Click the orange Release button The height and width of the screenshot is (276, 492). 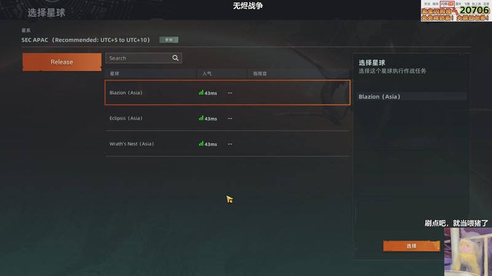[x=62, y=62]
